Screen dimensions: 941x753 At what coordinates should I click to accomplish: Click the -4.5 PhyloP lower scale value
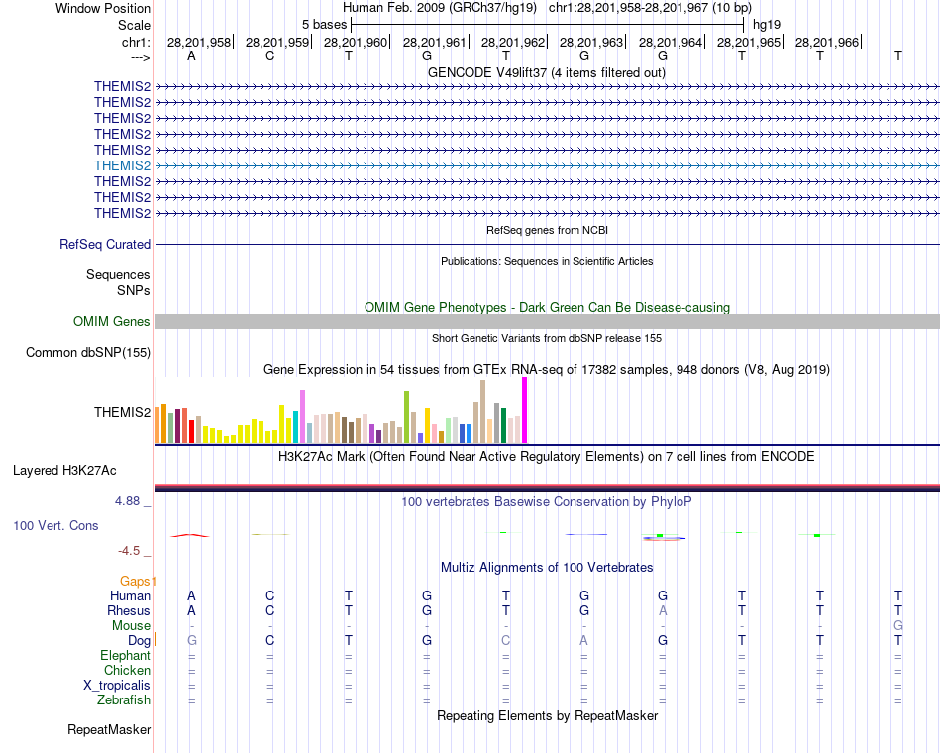pos(129,551)
